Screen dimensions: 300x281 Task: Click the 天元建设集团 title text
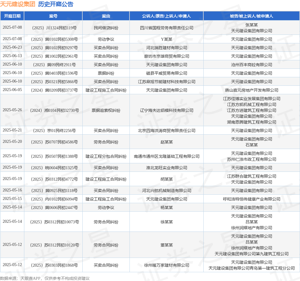point(18,4)
